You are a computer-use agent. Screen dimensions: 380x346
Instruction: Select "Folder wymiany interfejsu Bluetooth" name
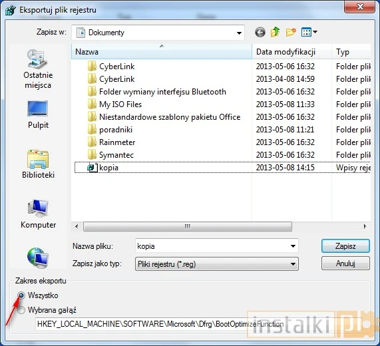click(162, 92)
